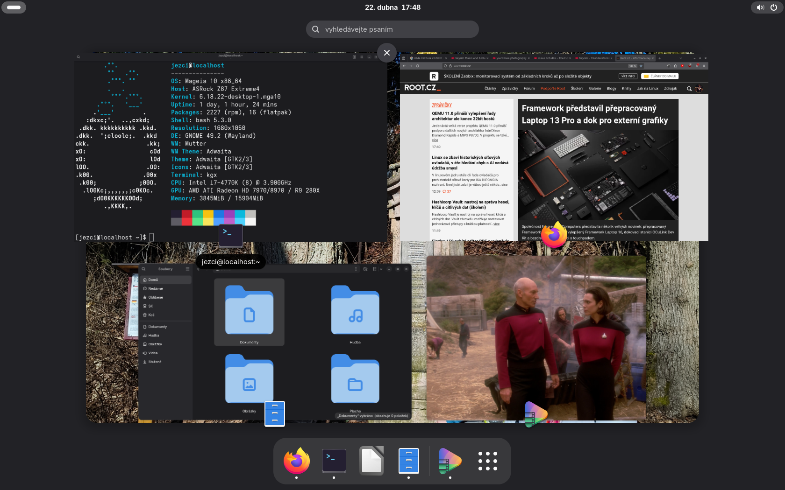This screenshot has width=785, height=490.
Task: Open the 'Zdroják' link on root.cz
Action: (x=671, y=88)
